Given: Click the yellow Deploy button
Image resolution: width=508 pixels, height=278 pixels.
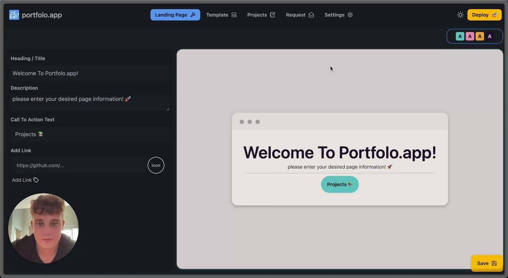Looking at the screenshot, I should pyautogui.click(x=484, y=15).
